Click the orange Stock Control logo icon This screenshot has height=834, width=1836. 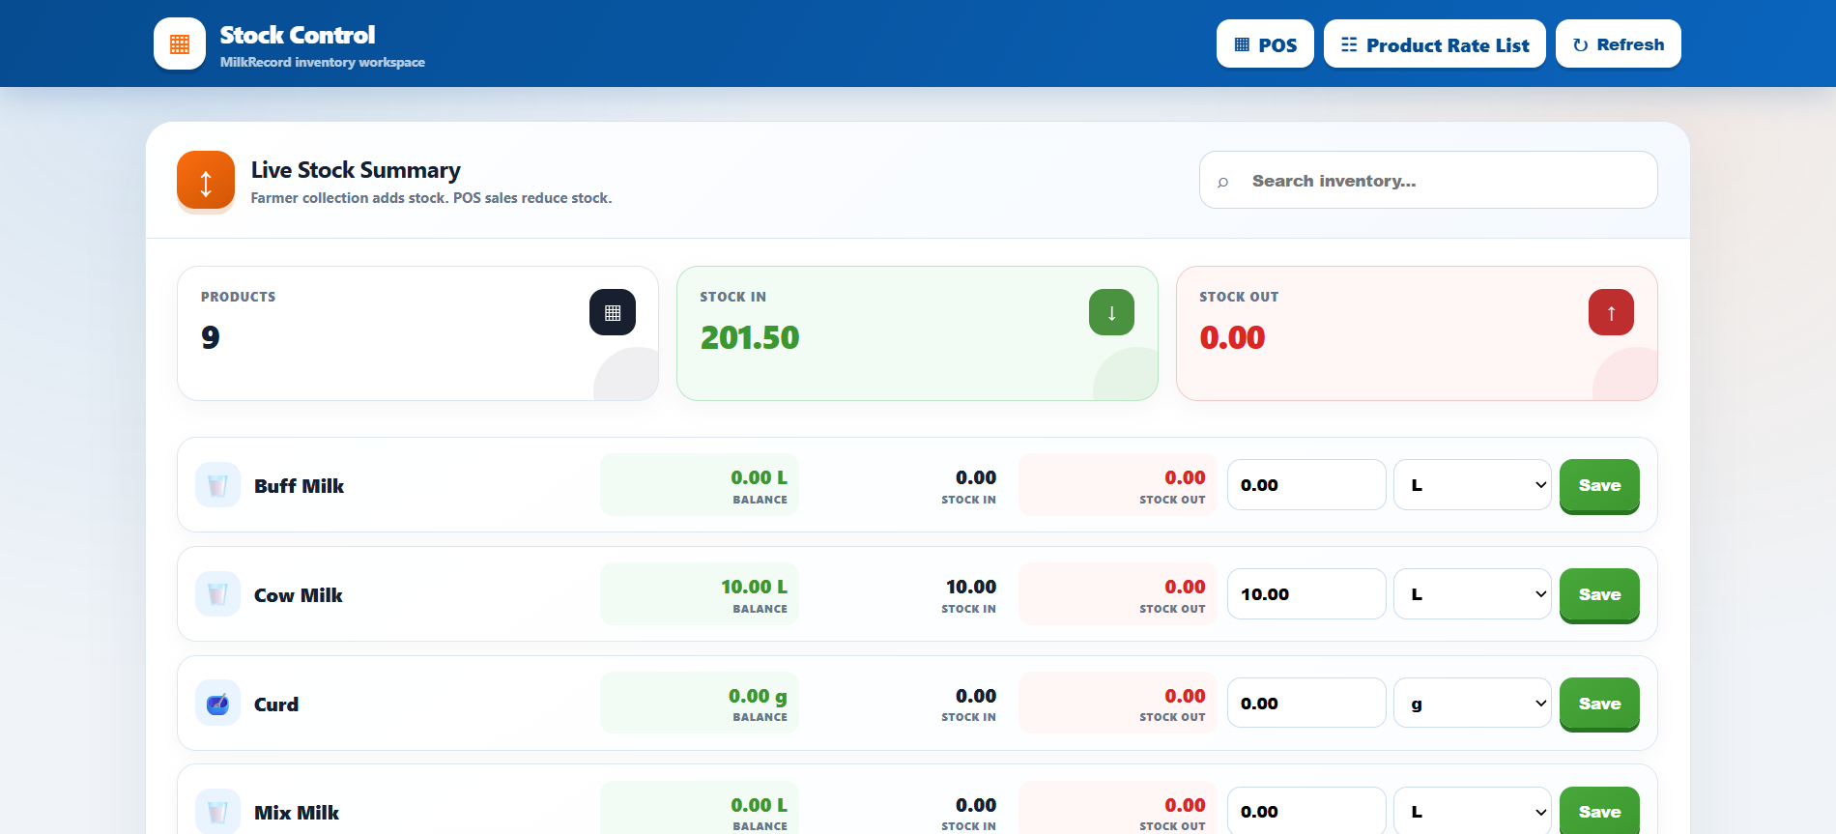180,43
